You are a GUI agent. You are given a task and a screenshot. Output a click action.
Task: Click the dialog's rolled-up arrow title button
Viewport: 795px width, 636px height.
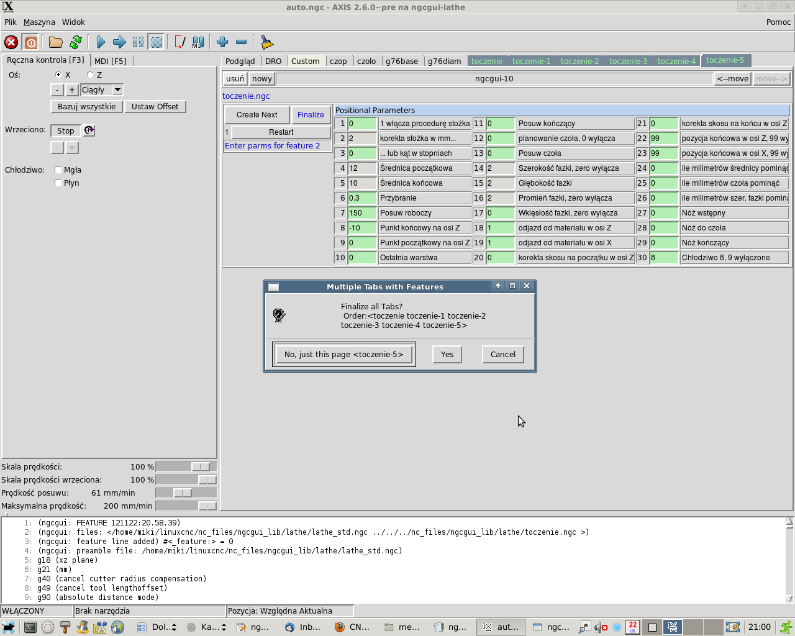tap(498, 286)
